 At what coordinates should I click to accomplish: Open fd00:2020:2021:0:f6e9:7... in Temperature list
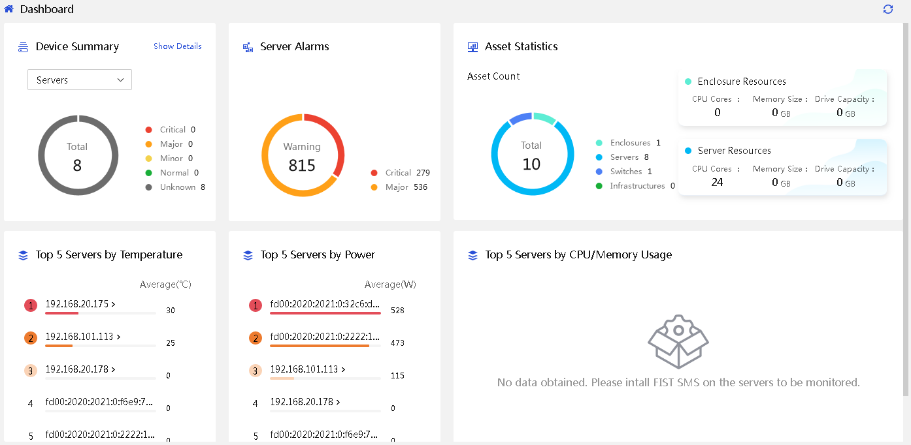point(99,402)
